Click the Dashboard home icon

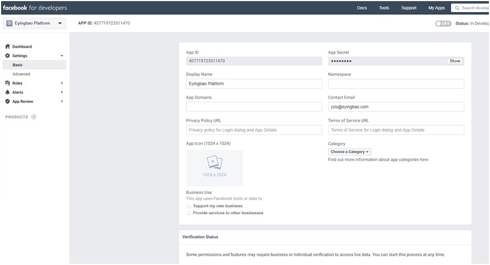tap(8, 46)
